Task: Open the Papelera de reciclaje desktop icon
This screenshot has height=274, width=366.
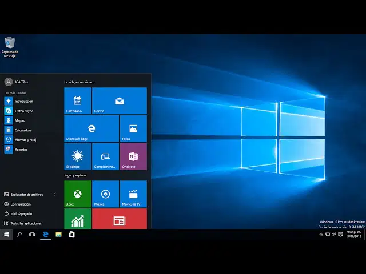Action: [10, 47]
